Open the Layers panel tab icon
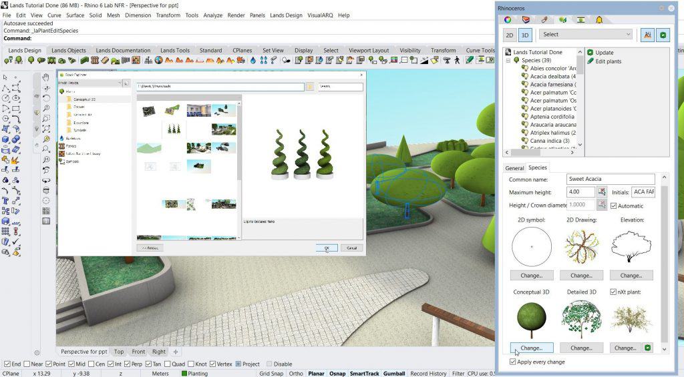 tap(526, 19)
